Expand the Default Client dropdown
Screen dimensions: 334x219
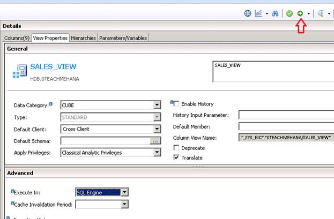[157, 129]
